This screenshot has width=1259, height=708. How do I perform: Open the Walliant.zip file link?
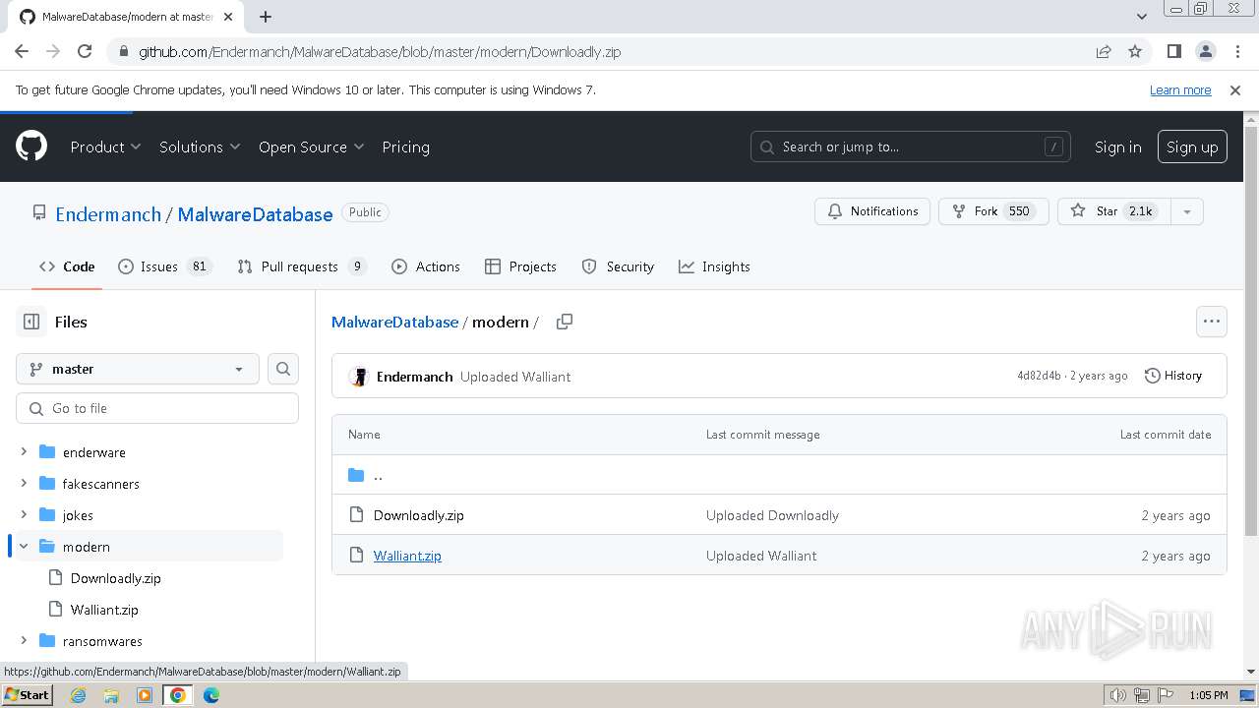pos(407,556)
